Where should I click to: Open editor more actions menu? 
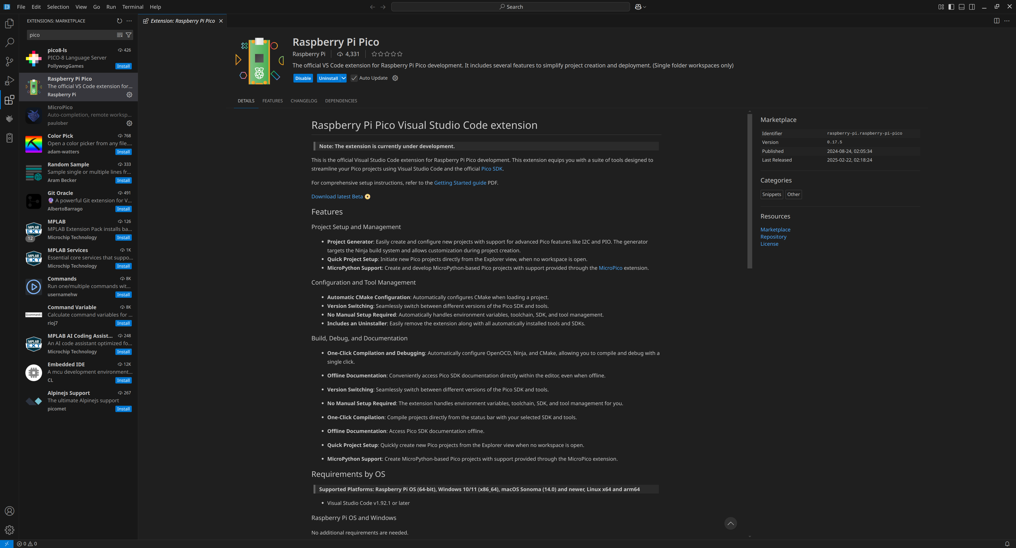(x=1007, y=21)
